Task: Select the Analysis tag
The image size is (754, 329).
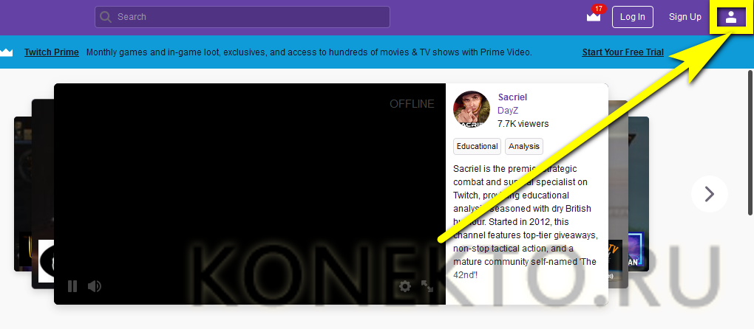Action: coord(524,146)
